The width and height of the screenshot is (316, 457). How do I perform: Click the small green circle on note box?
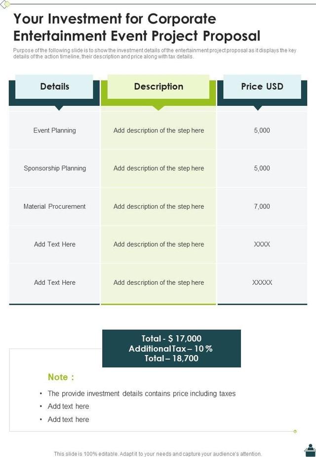295,431
